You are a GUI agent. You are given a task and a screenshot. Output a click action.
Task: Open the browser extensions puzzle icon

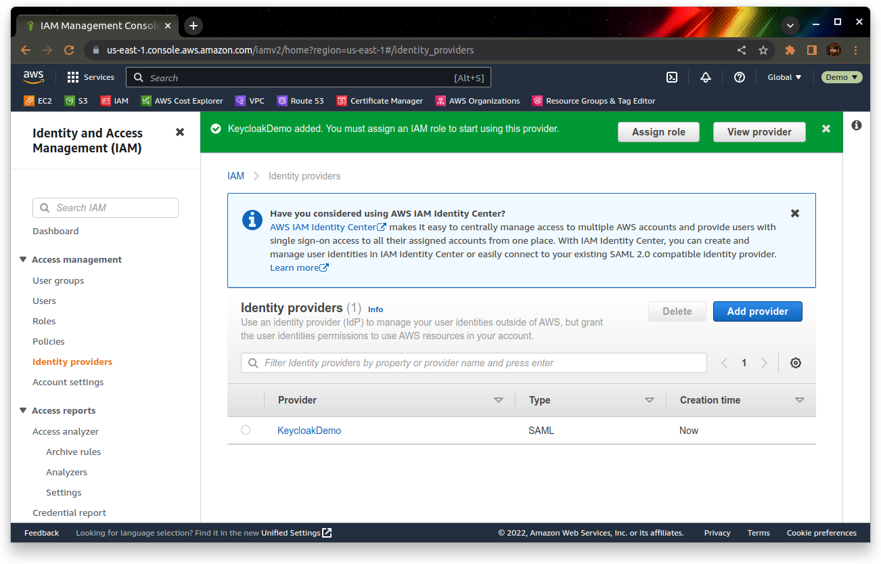(x=790, y=50)
